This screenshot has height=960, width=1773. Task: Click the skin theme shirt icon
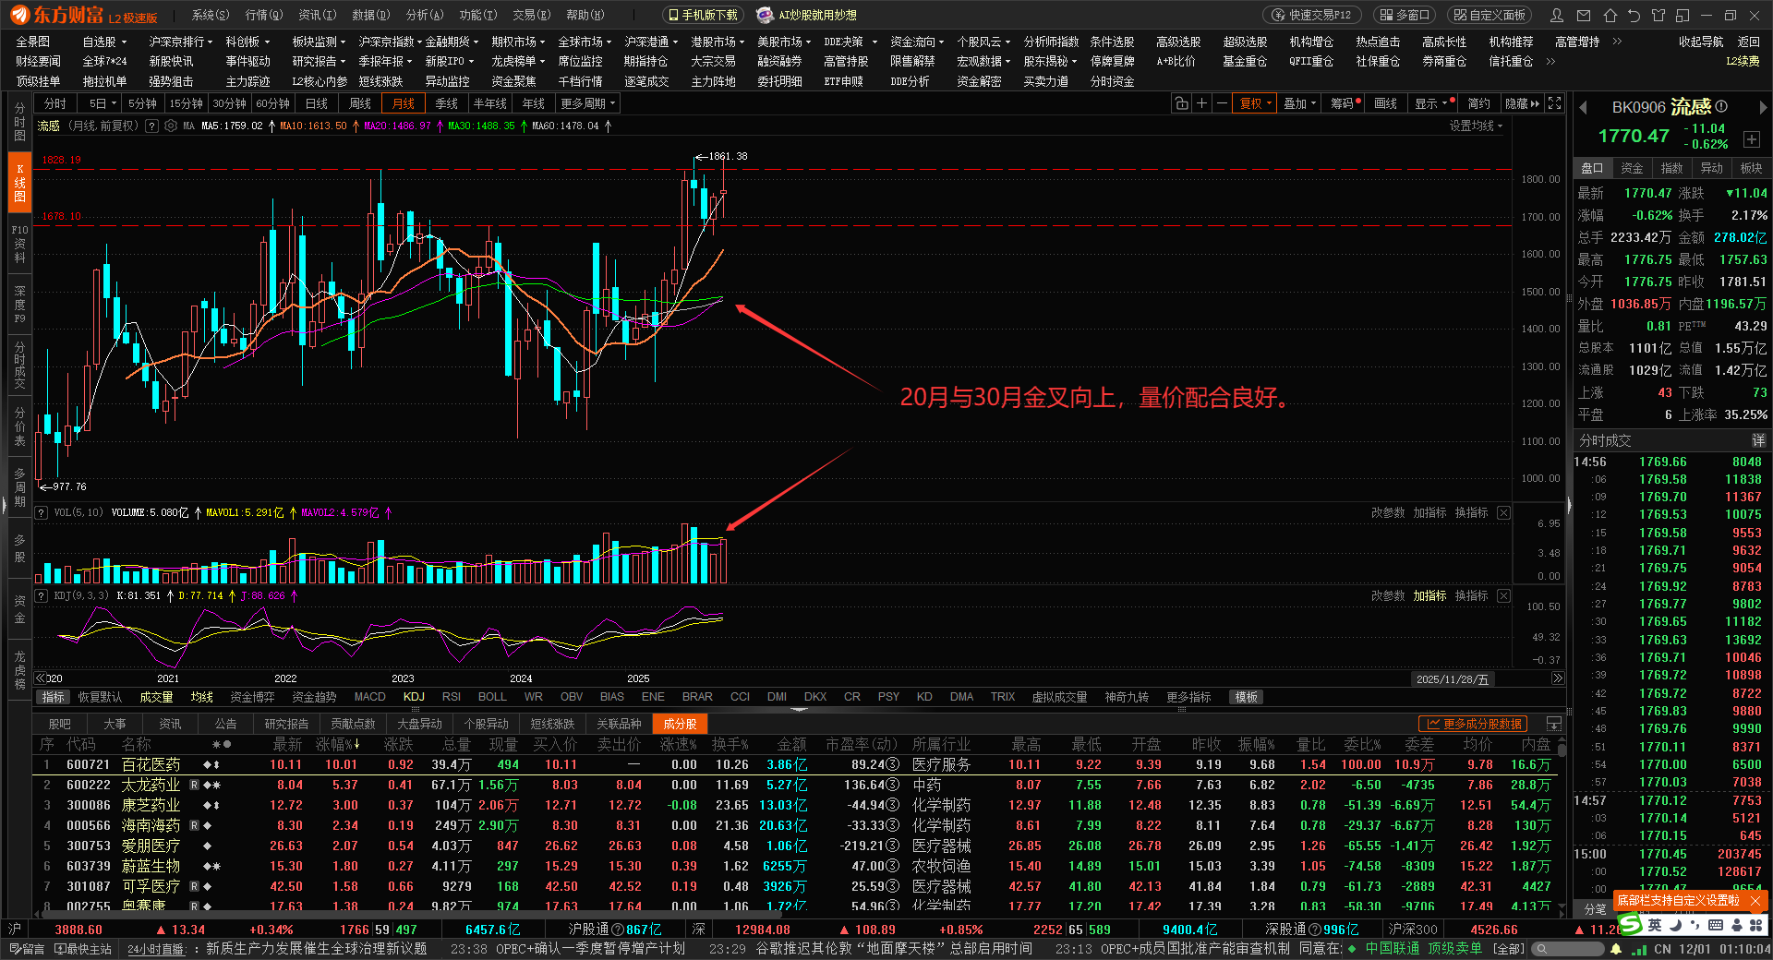(1658, 16)
